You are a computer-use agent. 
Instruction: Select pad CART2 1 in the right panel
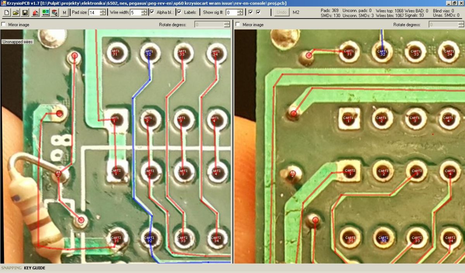click(350, 171)
